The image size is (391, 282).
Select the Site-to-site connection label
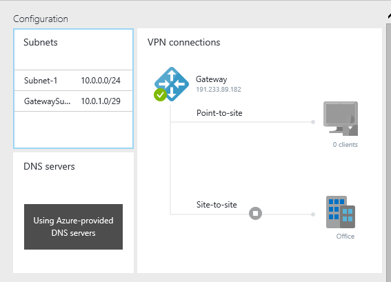tap(217, 205)
